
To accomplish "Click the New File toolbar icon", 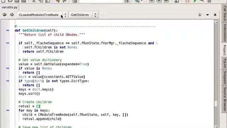I will [3, 1].
